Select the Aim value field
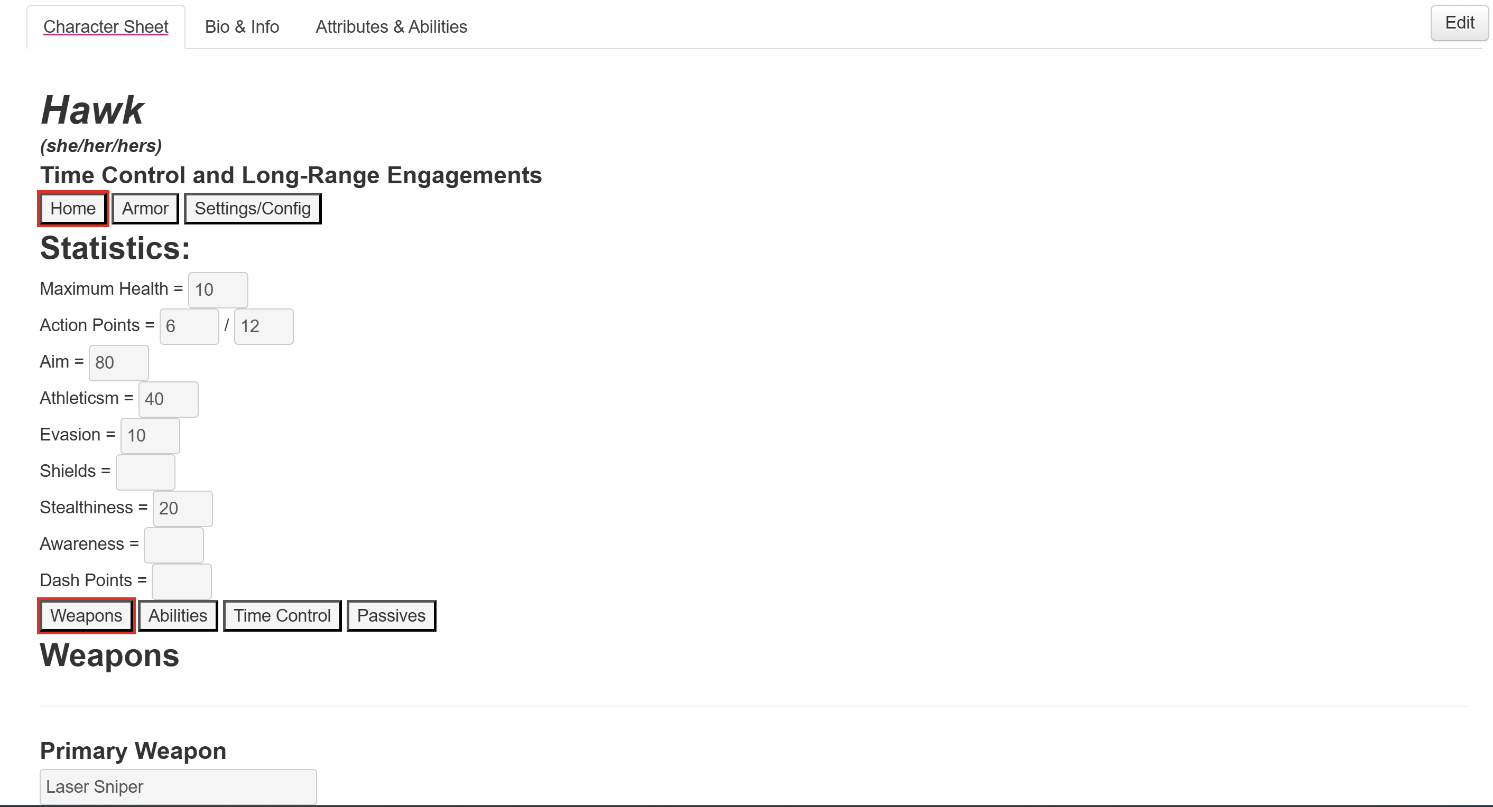The height and width of the screenshot is (807, 1493). (x=118, y=363)
